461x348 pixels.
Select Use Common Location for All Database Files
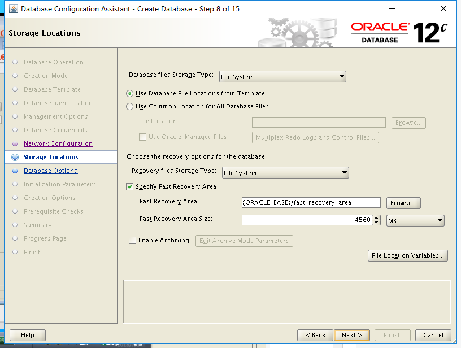pos(130,106)
